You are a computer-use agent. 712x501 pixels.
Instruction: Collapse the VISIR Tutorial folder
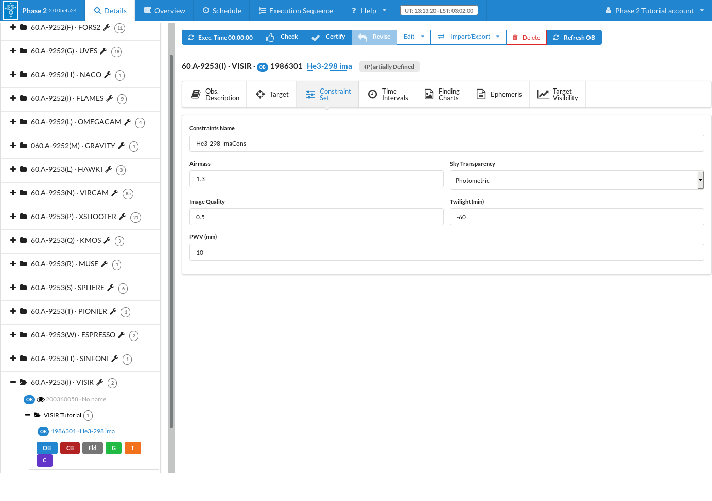click(28, 415)
